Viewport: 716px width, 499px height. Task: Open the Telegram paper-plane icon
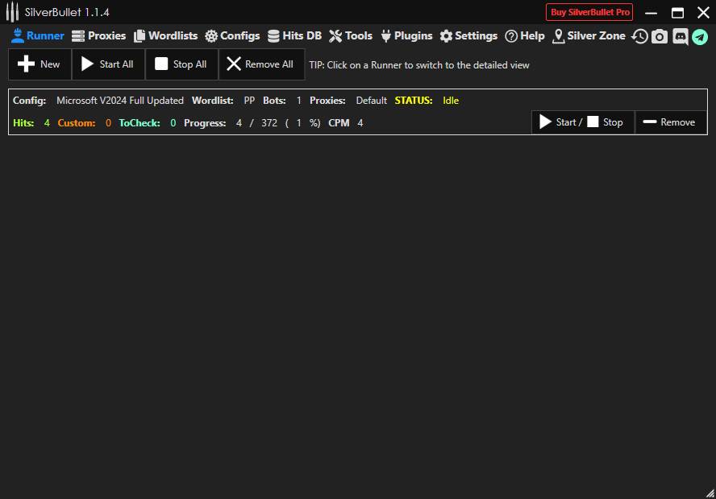[700, 37]
